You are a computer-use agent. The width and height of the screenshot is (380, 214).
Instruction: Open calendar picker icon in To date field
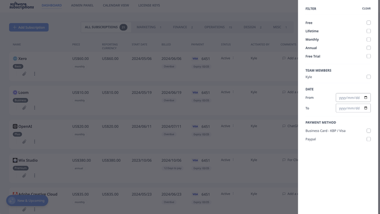(x=366, y=108)
